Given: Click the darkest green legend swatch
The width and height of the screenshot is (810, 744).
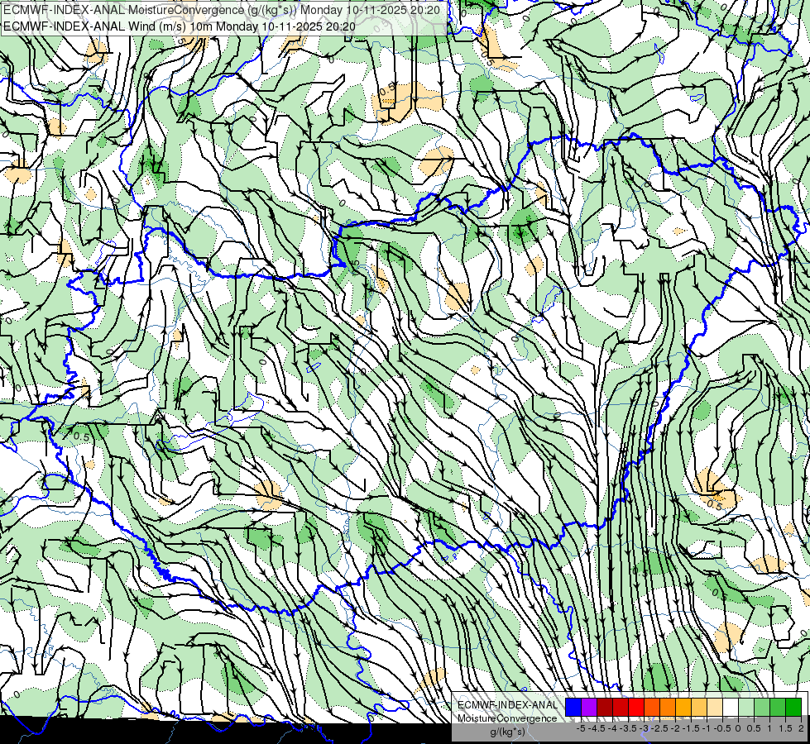Looking at the screenshot, I should click(x=793, y=707).
